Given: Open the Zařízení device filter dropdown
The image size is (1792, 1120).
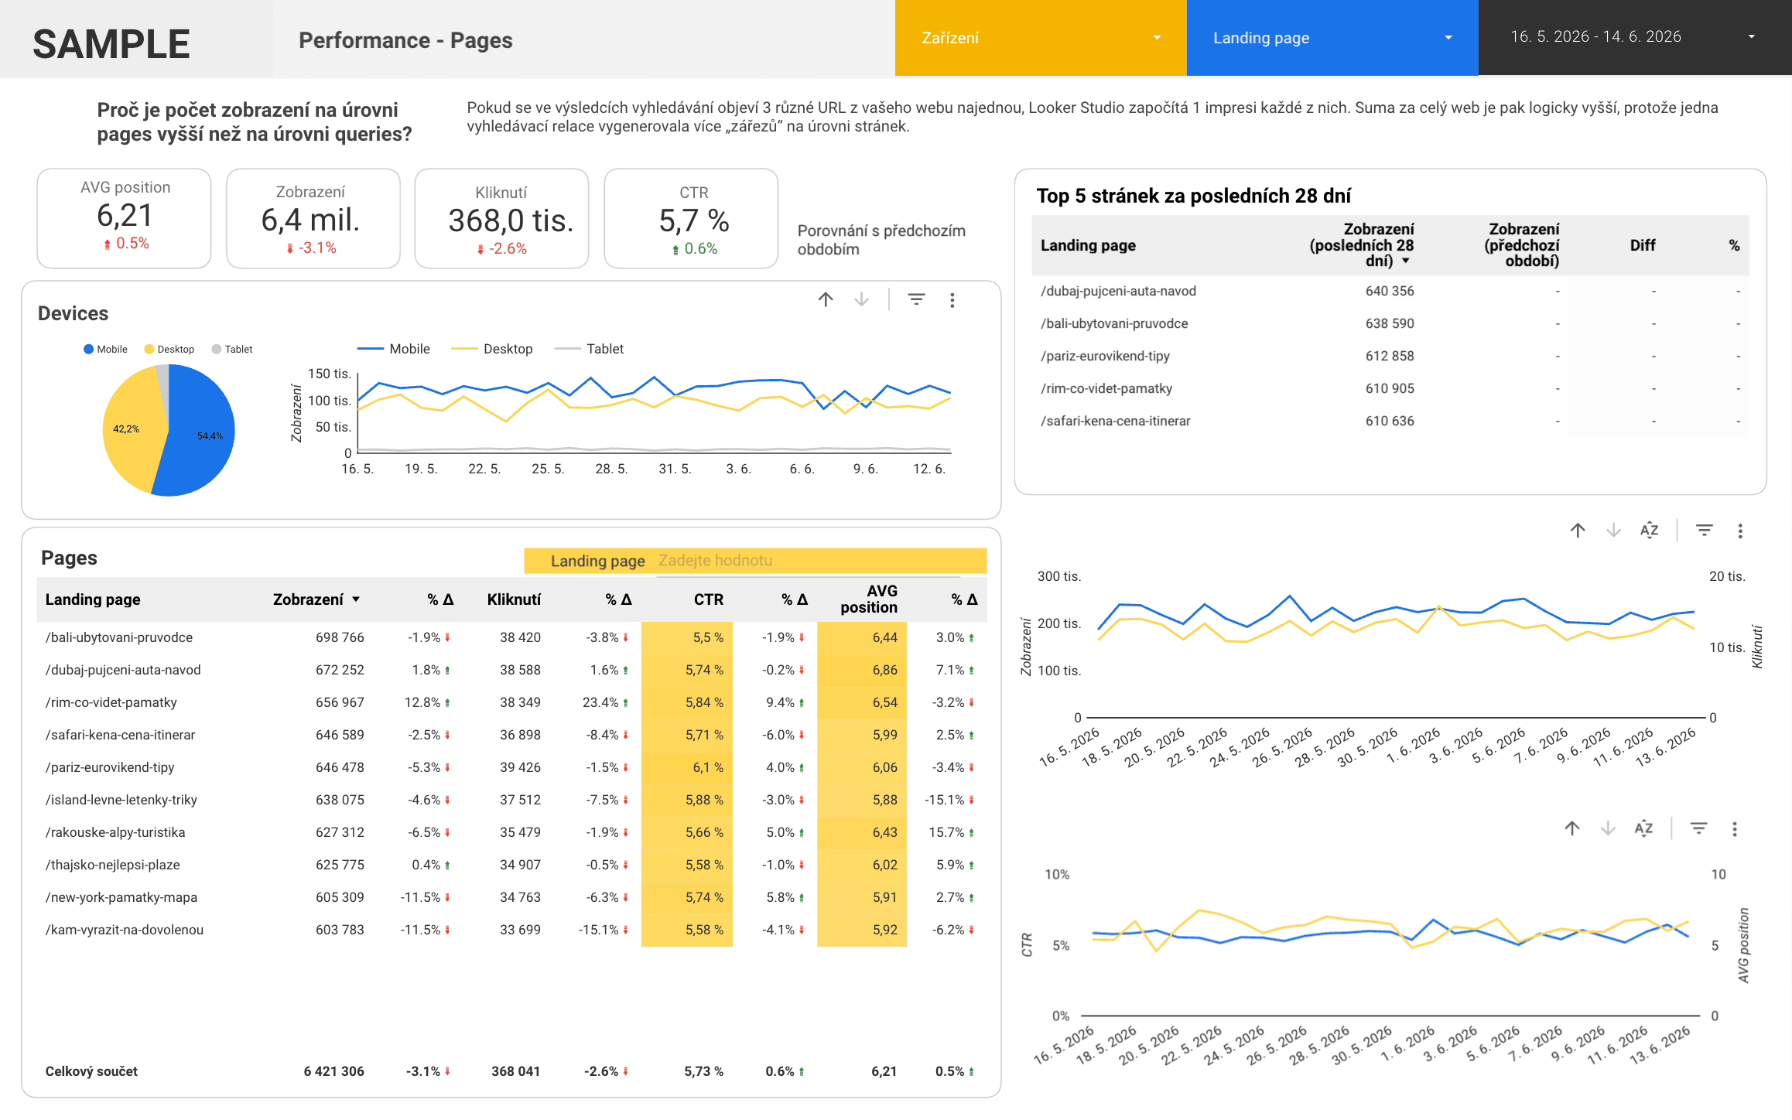Looking at the screenshot, I should [x=1041, y=38].
